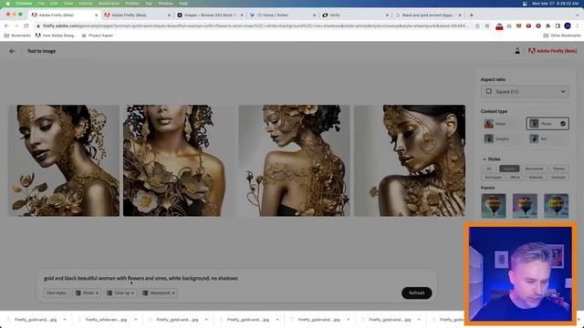Filter styles by Materials
584x328 pixels.
(536, 178)
